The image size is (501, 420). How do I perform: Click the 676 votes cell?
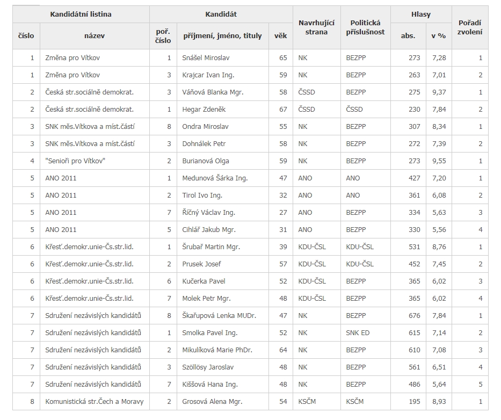(414, 316)
